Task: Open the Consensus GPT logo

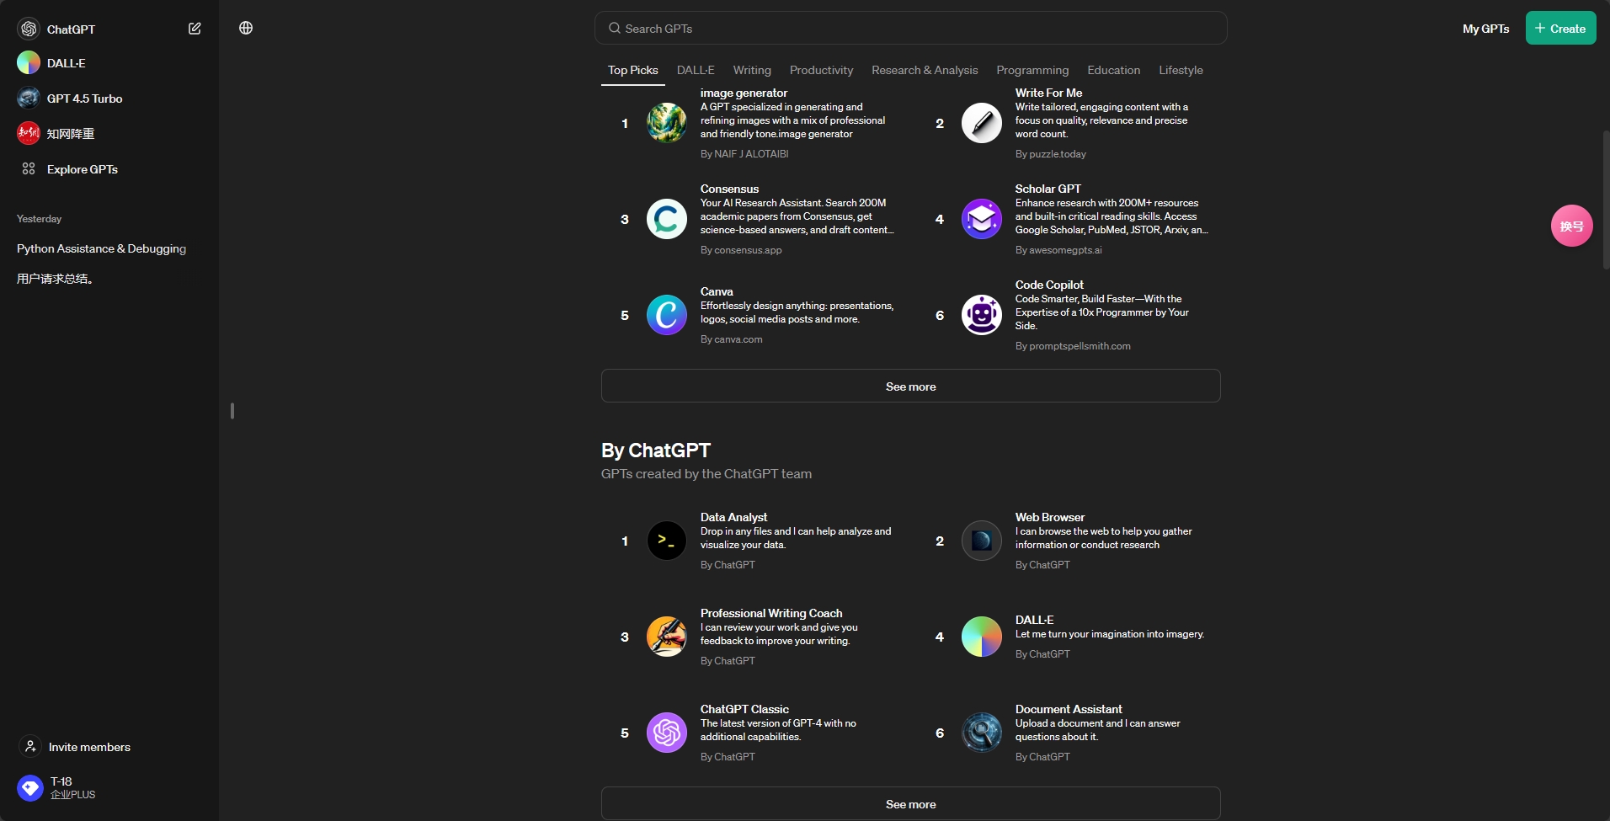Action: 667,219
